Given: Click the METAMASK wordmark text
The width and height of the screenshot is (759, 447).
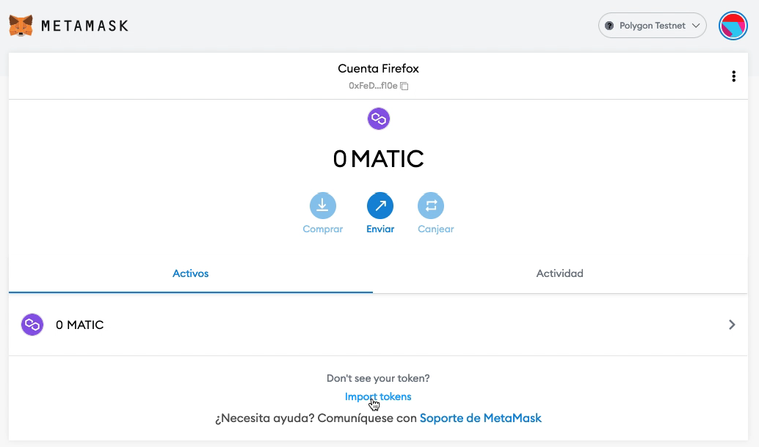Looking at the screenshot, I should 85,26.
